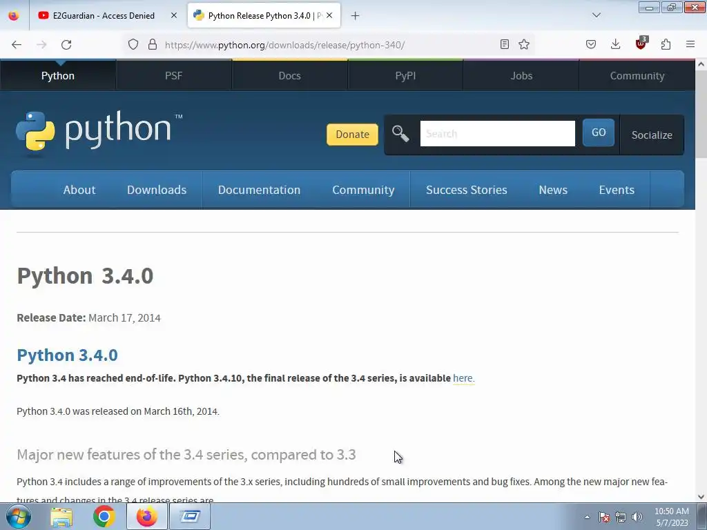
Task: Open the volume speaker tray icon
Action: pyautogui.click(x=637, y=517)
